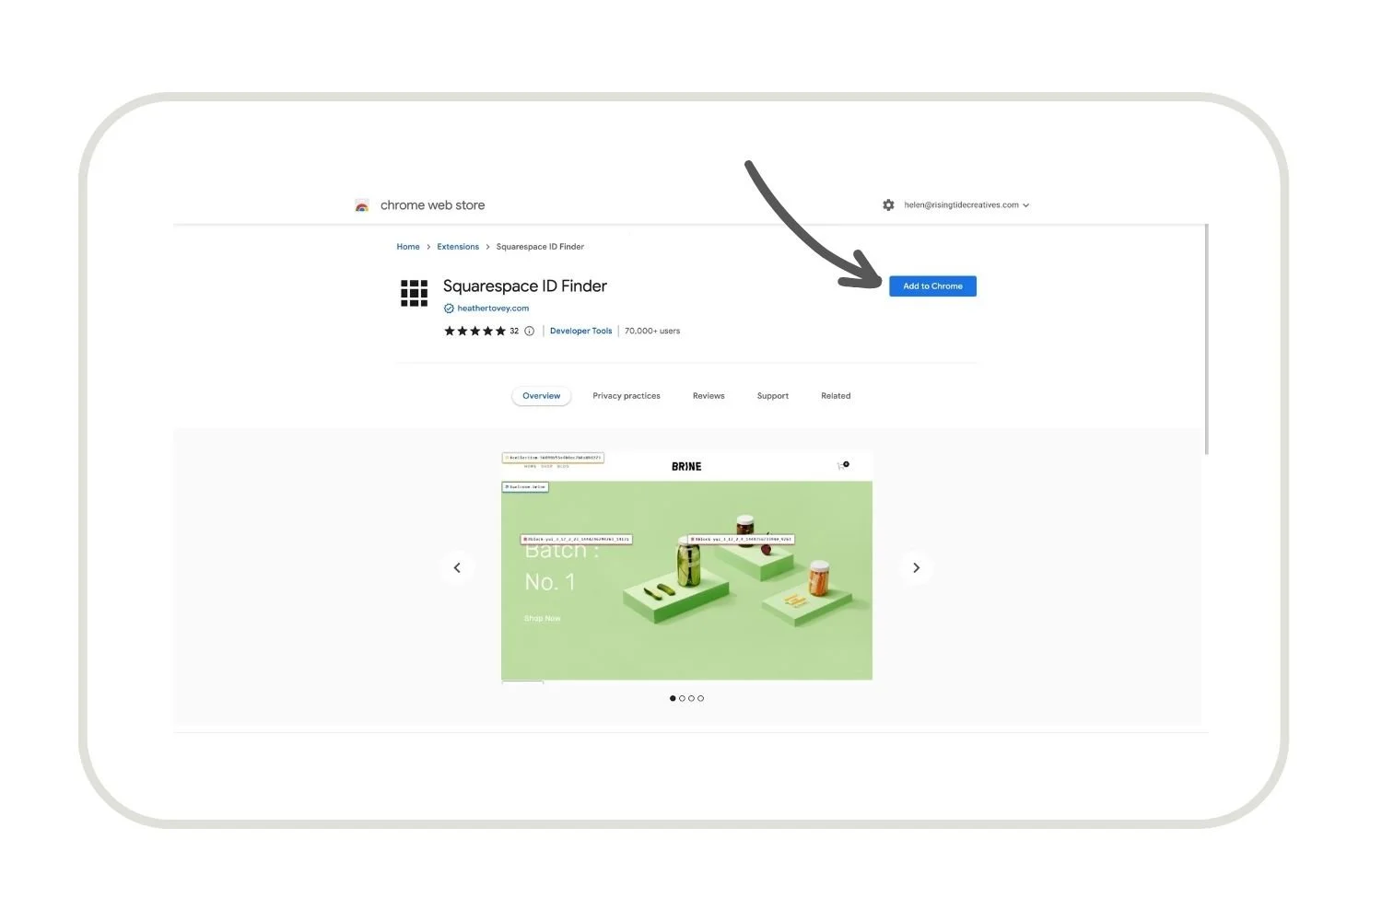Open the Developer Tools category link

point(580,332)
